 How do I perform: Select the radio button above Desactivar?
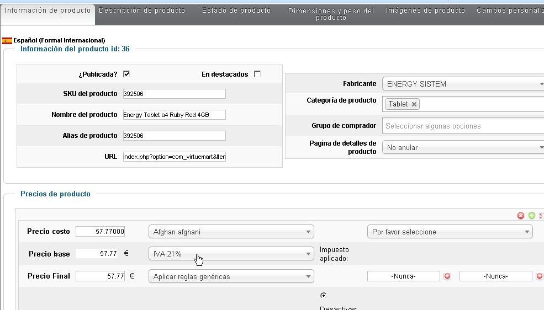pyautogui.click(x=323, y=295)
